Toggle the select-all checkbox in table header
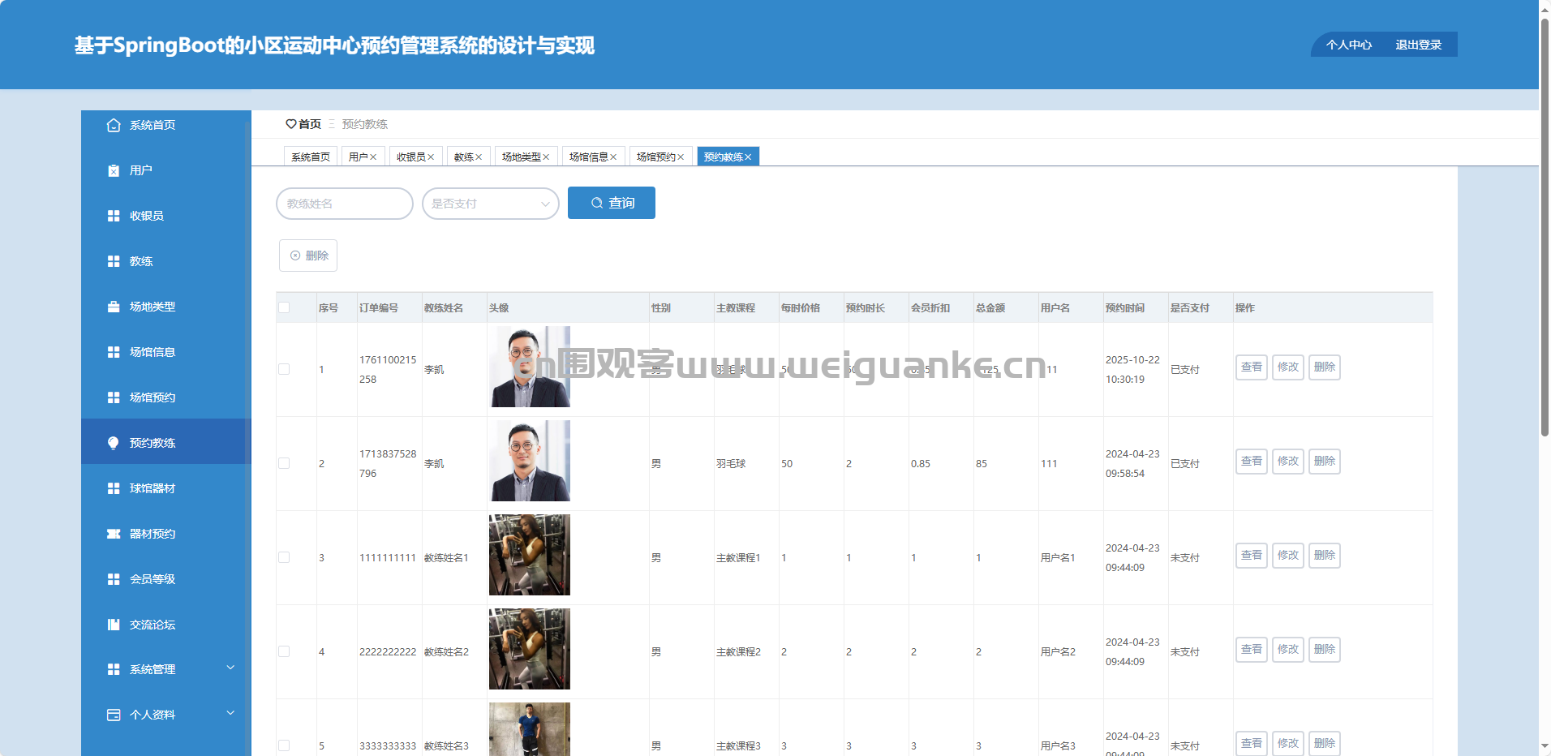Viewport: 1551px width, 756px height. (x=284, y=307)
